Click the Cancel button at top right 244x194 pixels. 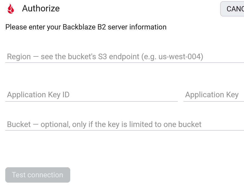coord(232,9)
